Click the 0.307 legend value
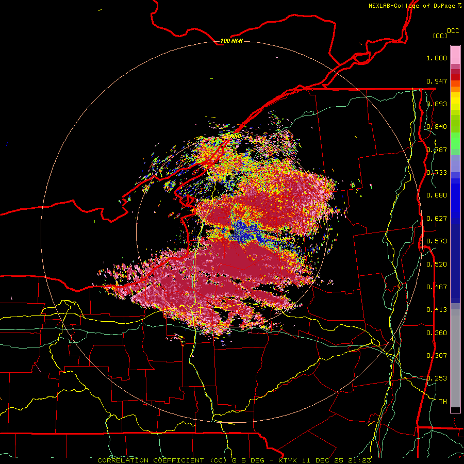Viewport: 464px width, 464px height. coord(437,356)
